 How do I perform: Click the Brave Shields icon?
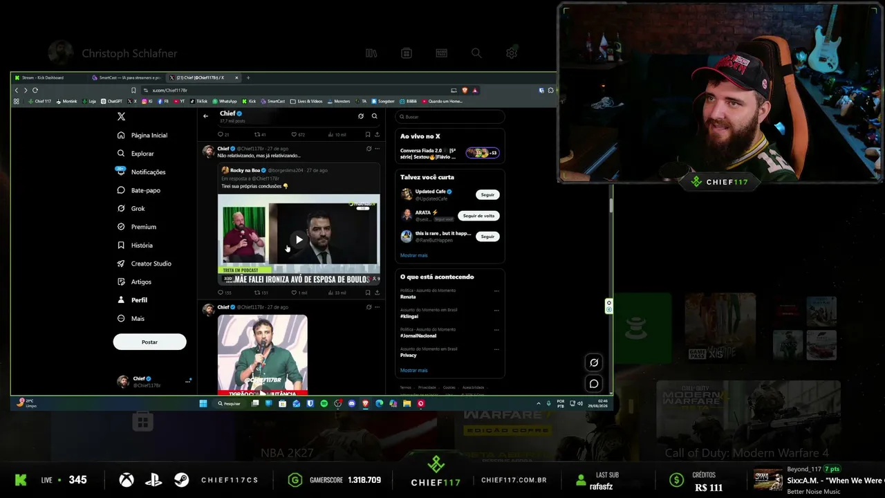click(x=465, y=90)
